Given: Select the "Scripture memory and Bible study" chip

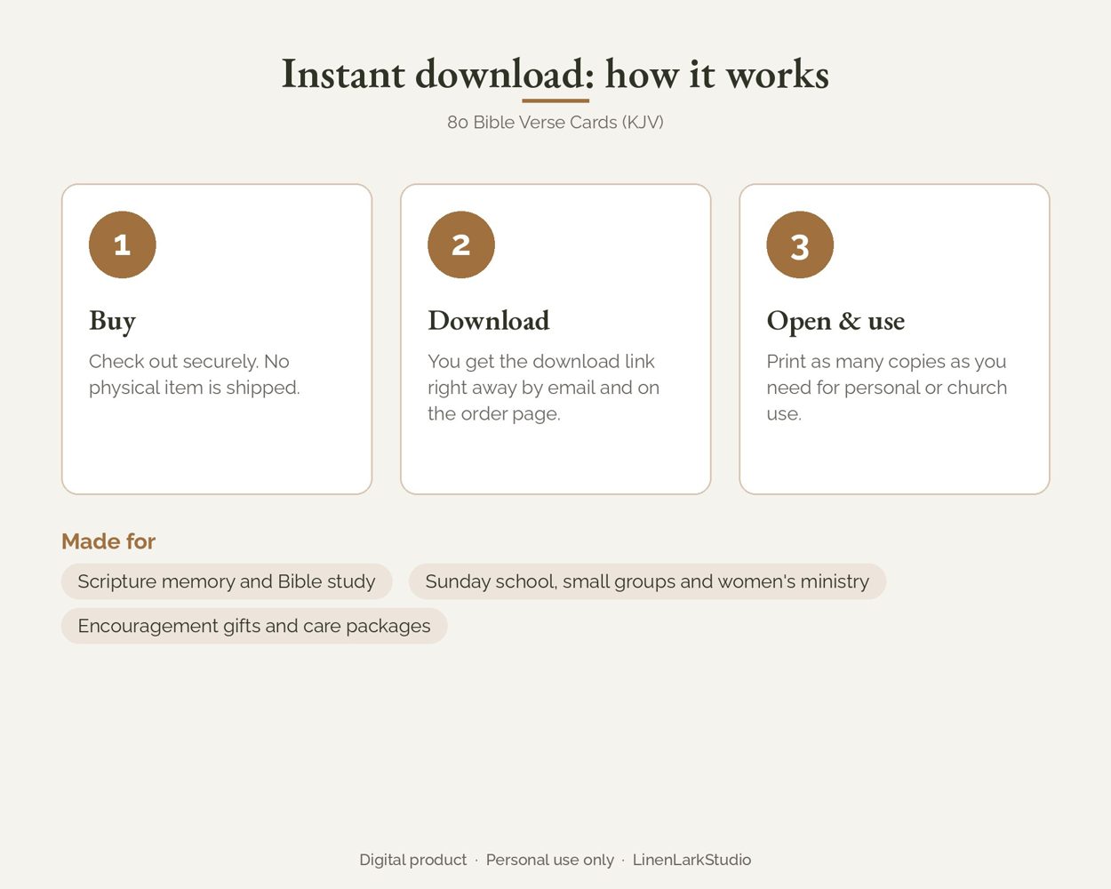Looking at the screenshot, I should 227,581.
